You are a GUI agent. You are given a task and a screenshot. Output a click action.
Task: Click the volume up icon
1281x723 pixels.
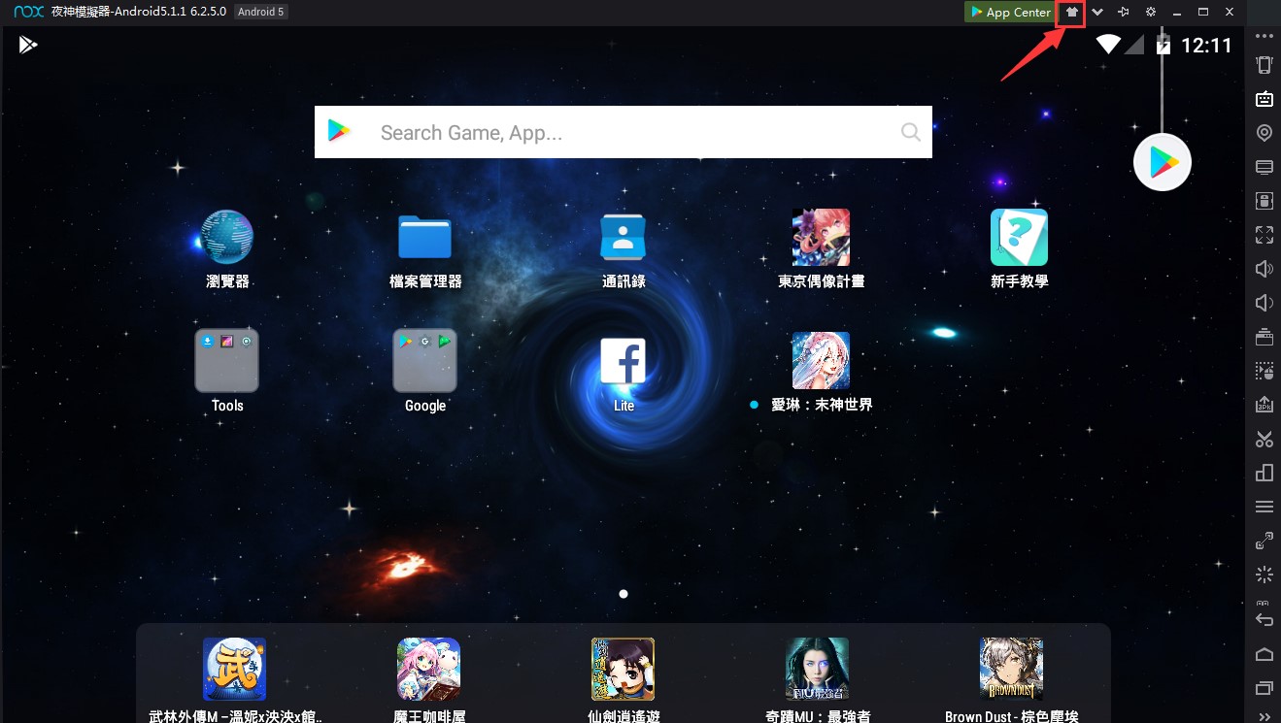1264,269
